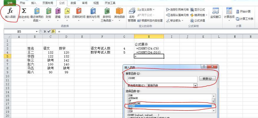258x118 pixels.
Task: Click cell with =COUNT(D4:D10)
Action: (x=149, y=52)
